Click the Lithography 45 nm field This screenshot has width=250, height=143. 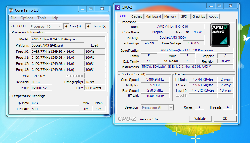tap(95, 82)
